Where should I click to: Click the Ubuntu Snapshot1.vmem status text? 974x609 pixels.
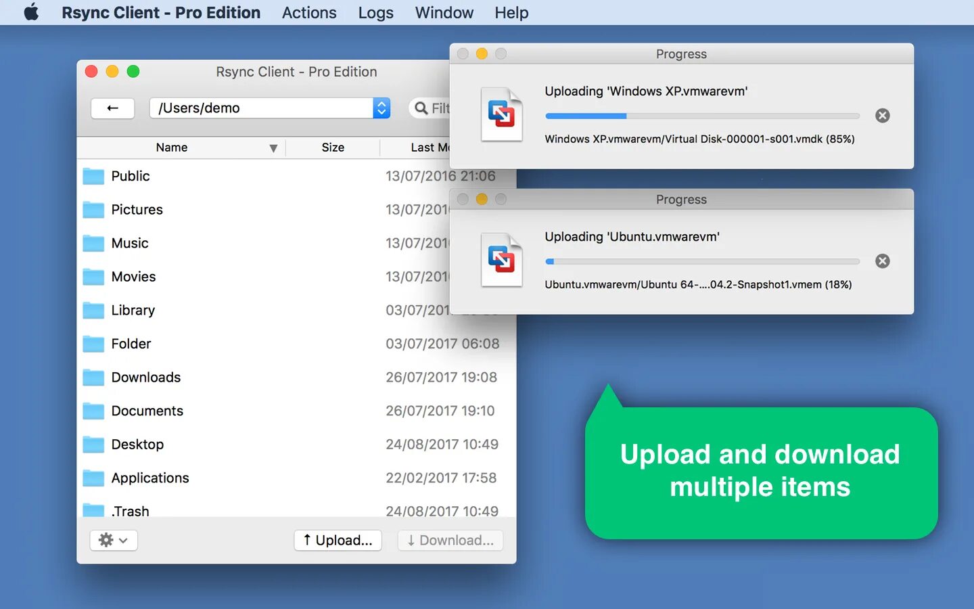(x=698, y=284)
